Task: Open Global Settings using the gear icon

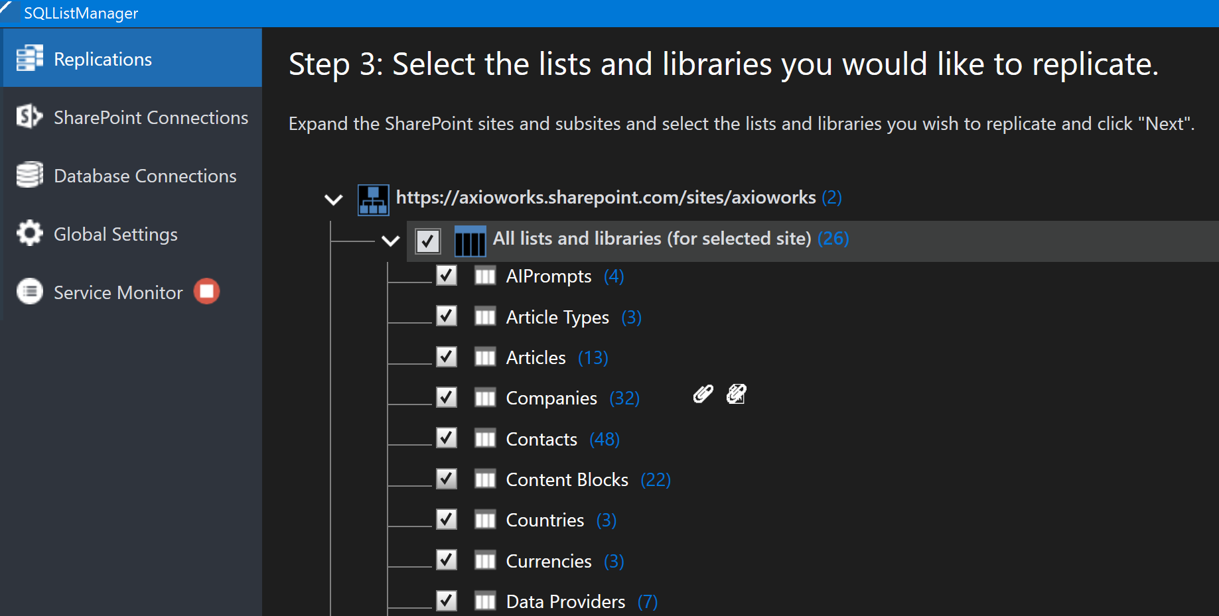Action: (29, 233)
